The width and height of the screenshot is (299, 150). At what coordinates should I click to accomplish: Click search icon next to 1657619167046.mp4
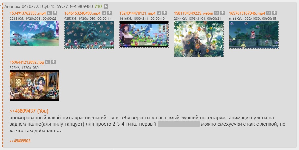[269, 13]
